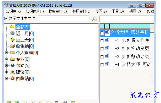Expand the 个人管理[0] tree node

tap(6, 53)
